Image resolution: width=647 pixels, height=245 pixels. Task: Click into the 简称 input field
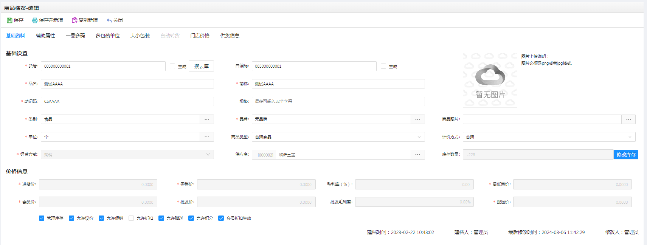338,84
